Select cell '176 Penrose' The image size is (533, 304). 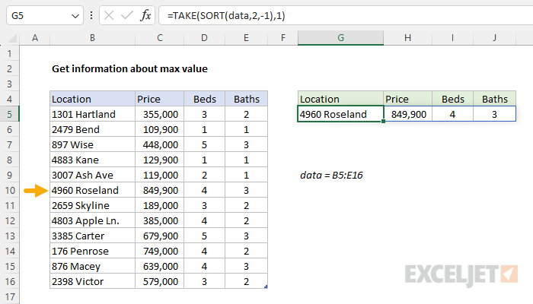[x=92, y=251]
